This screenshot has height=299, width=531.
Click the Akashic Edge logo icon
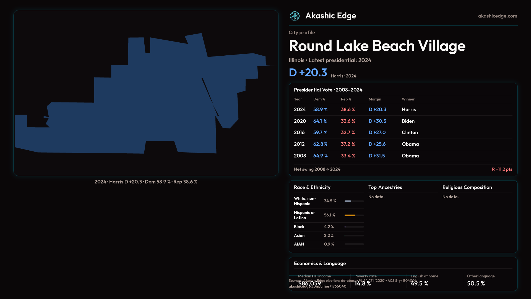pyautogui.click(x=295, y=16)
